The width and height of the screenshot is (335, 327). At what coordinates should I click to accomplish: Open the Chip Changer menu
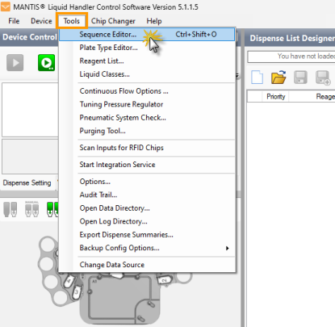113,21
